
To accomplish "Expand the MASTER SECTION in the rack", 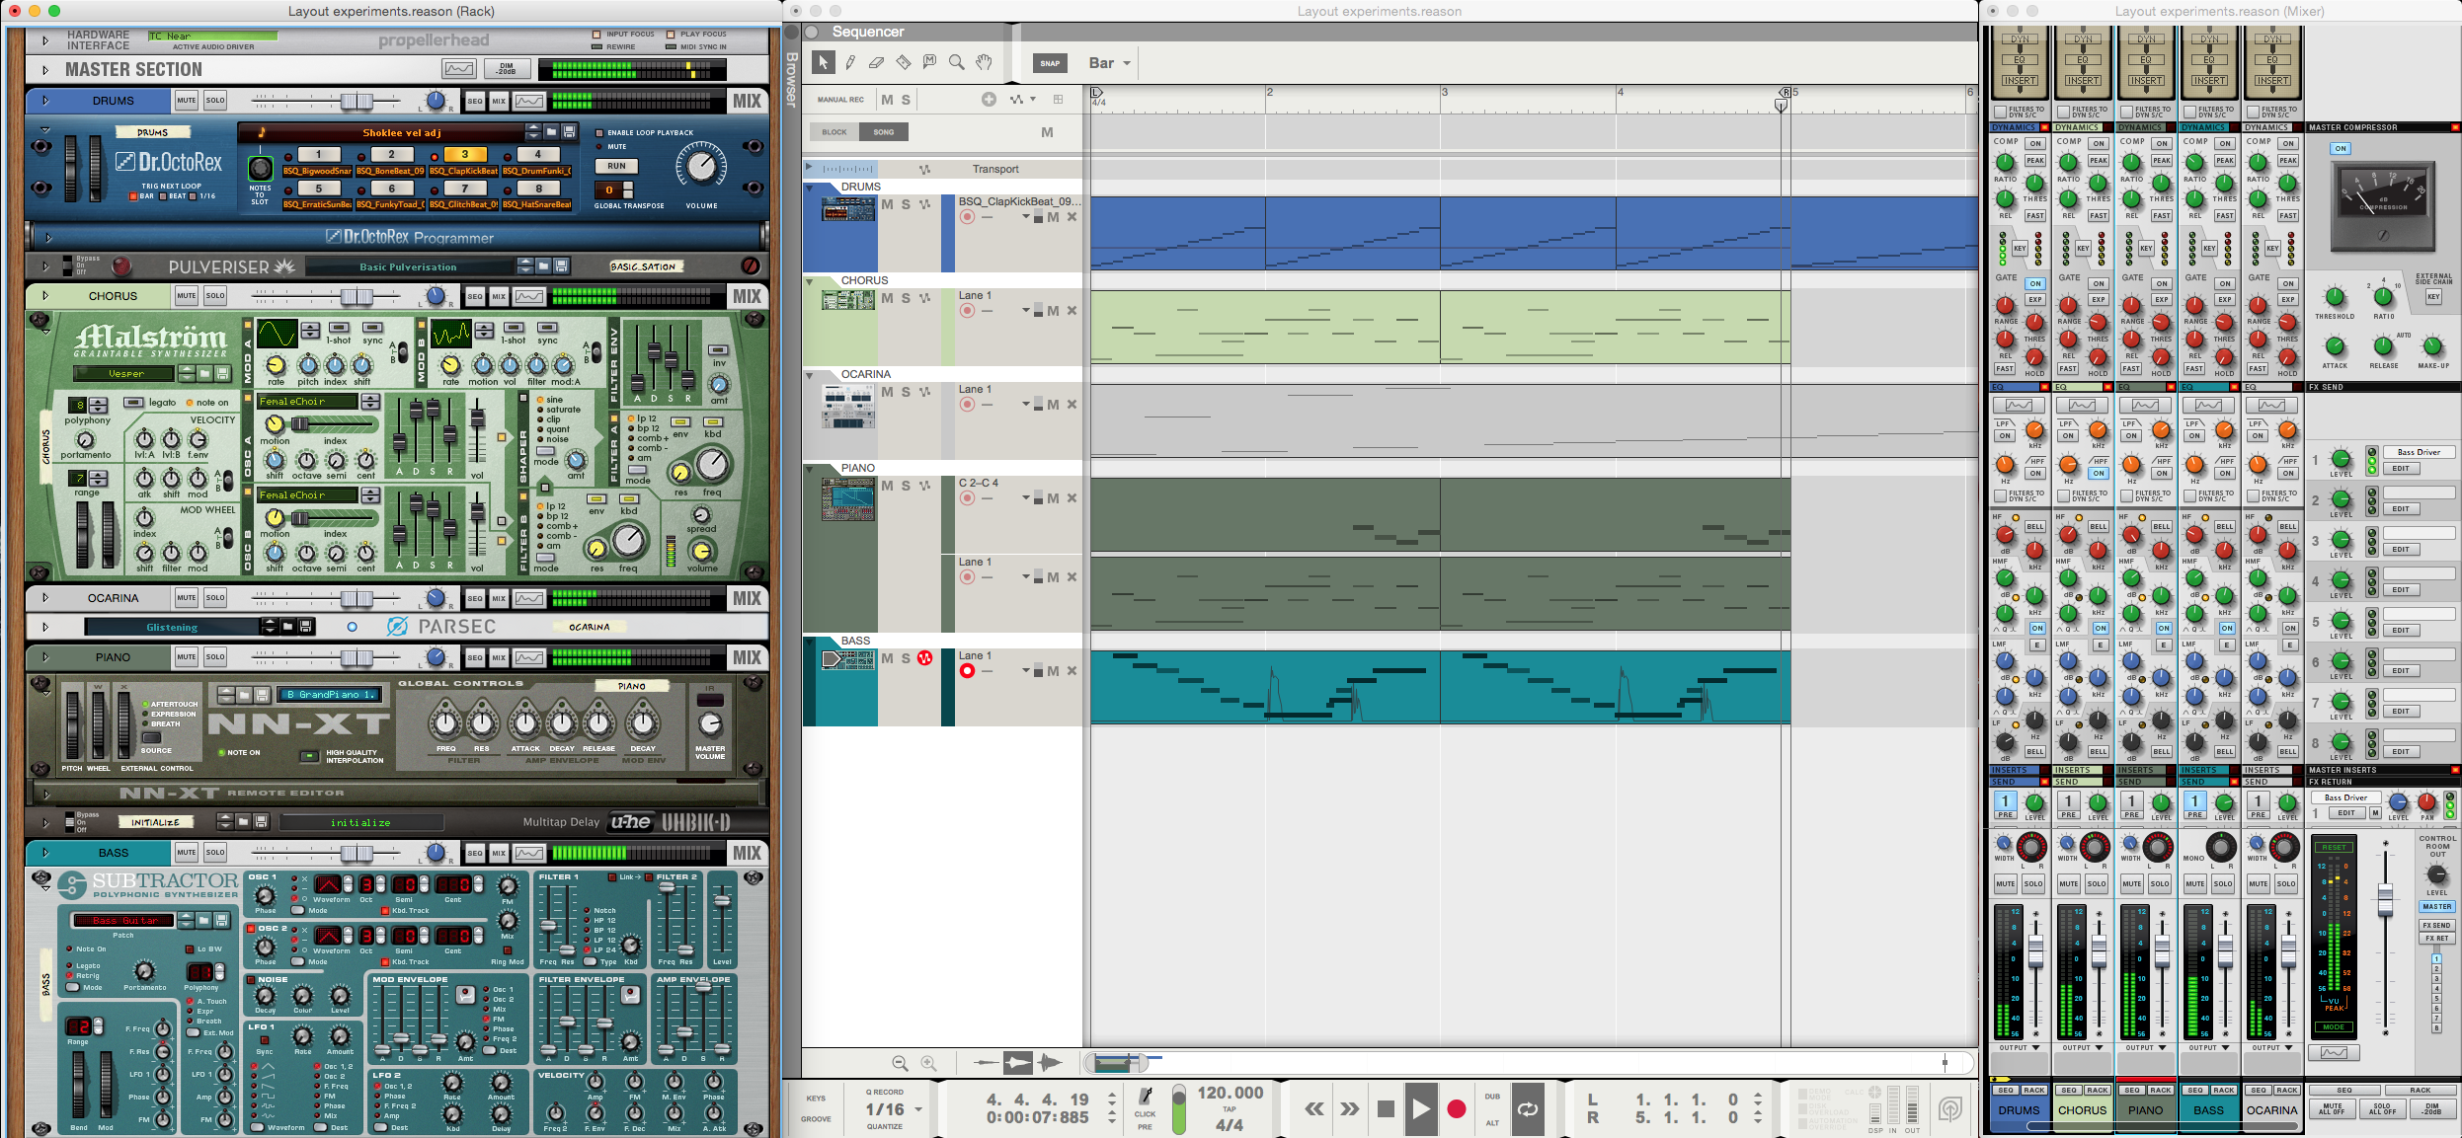I will tap(45, 70).
